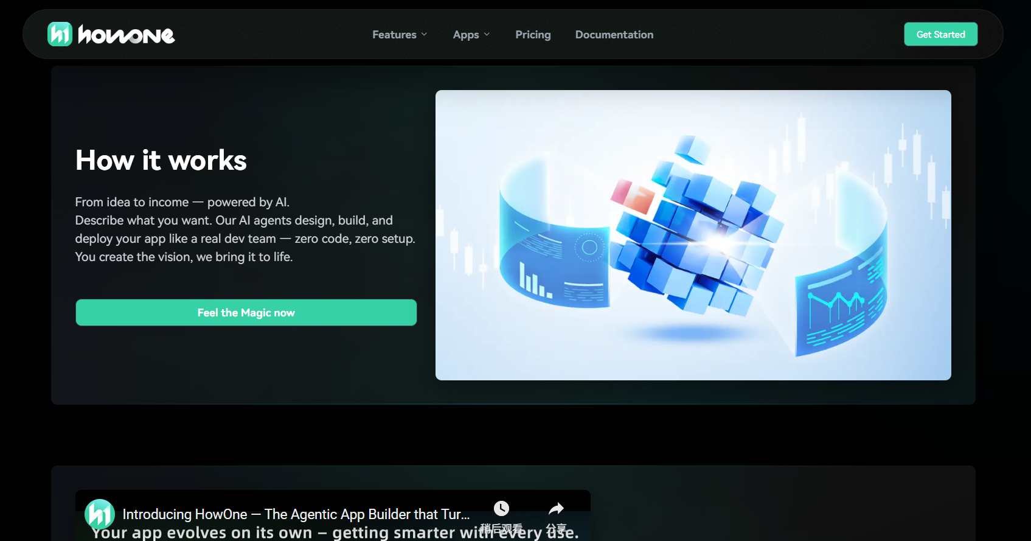
Task: Open the Documentation link
Action: tap(614, 35)
